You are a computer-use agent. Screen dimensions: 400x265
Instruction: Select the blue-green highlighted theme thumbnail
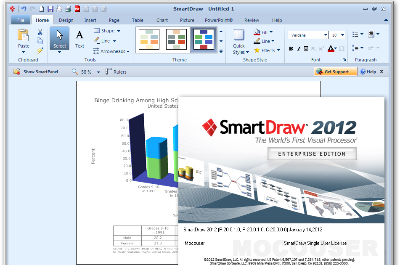[x=204, y=39]
